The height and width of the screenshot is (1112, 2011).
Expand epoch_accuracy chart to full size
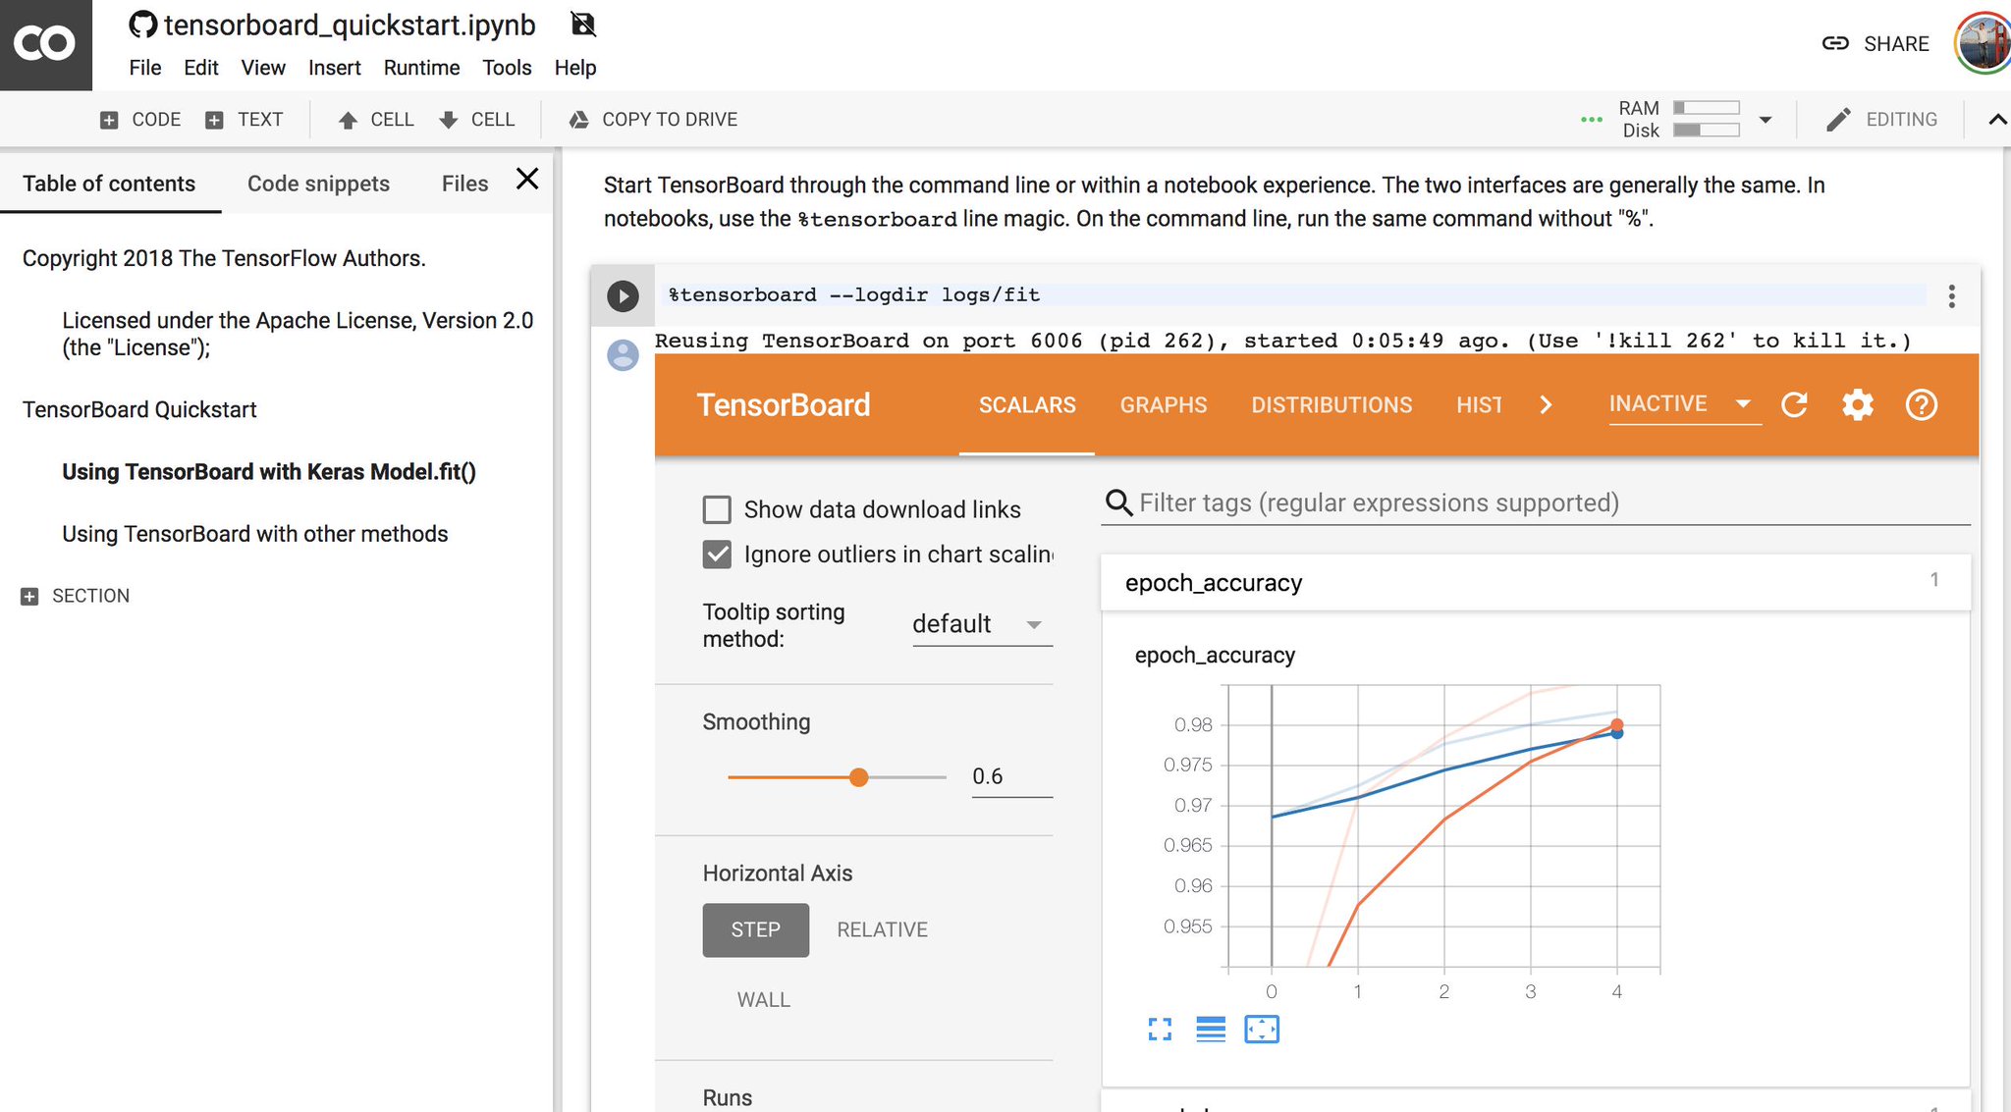[1160, 1029]
